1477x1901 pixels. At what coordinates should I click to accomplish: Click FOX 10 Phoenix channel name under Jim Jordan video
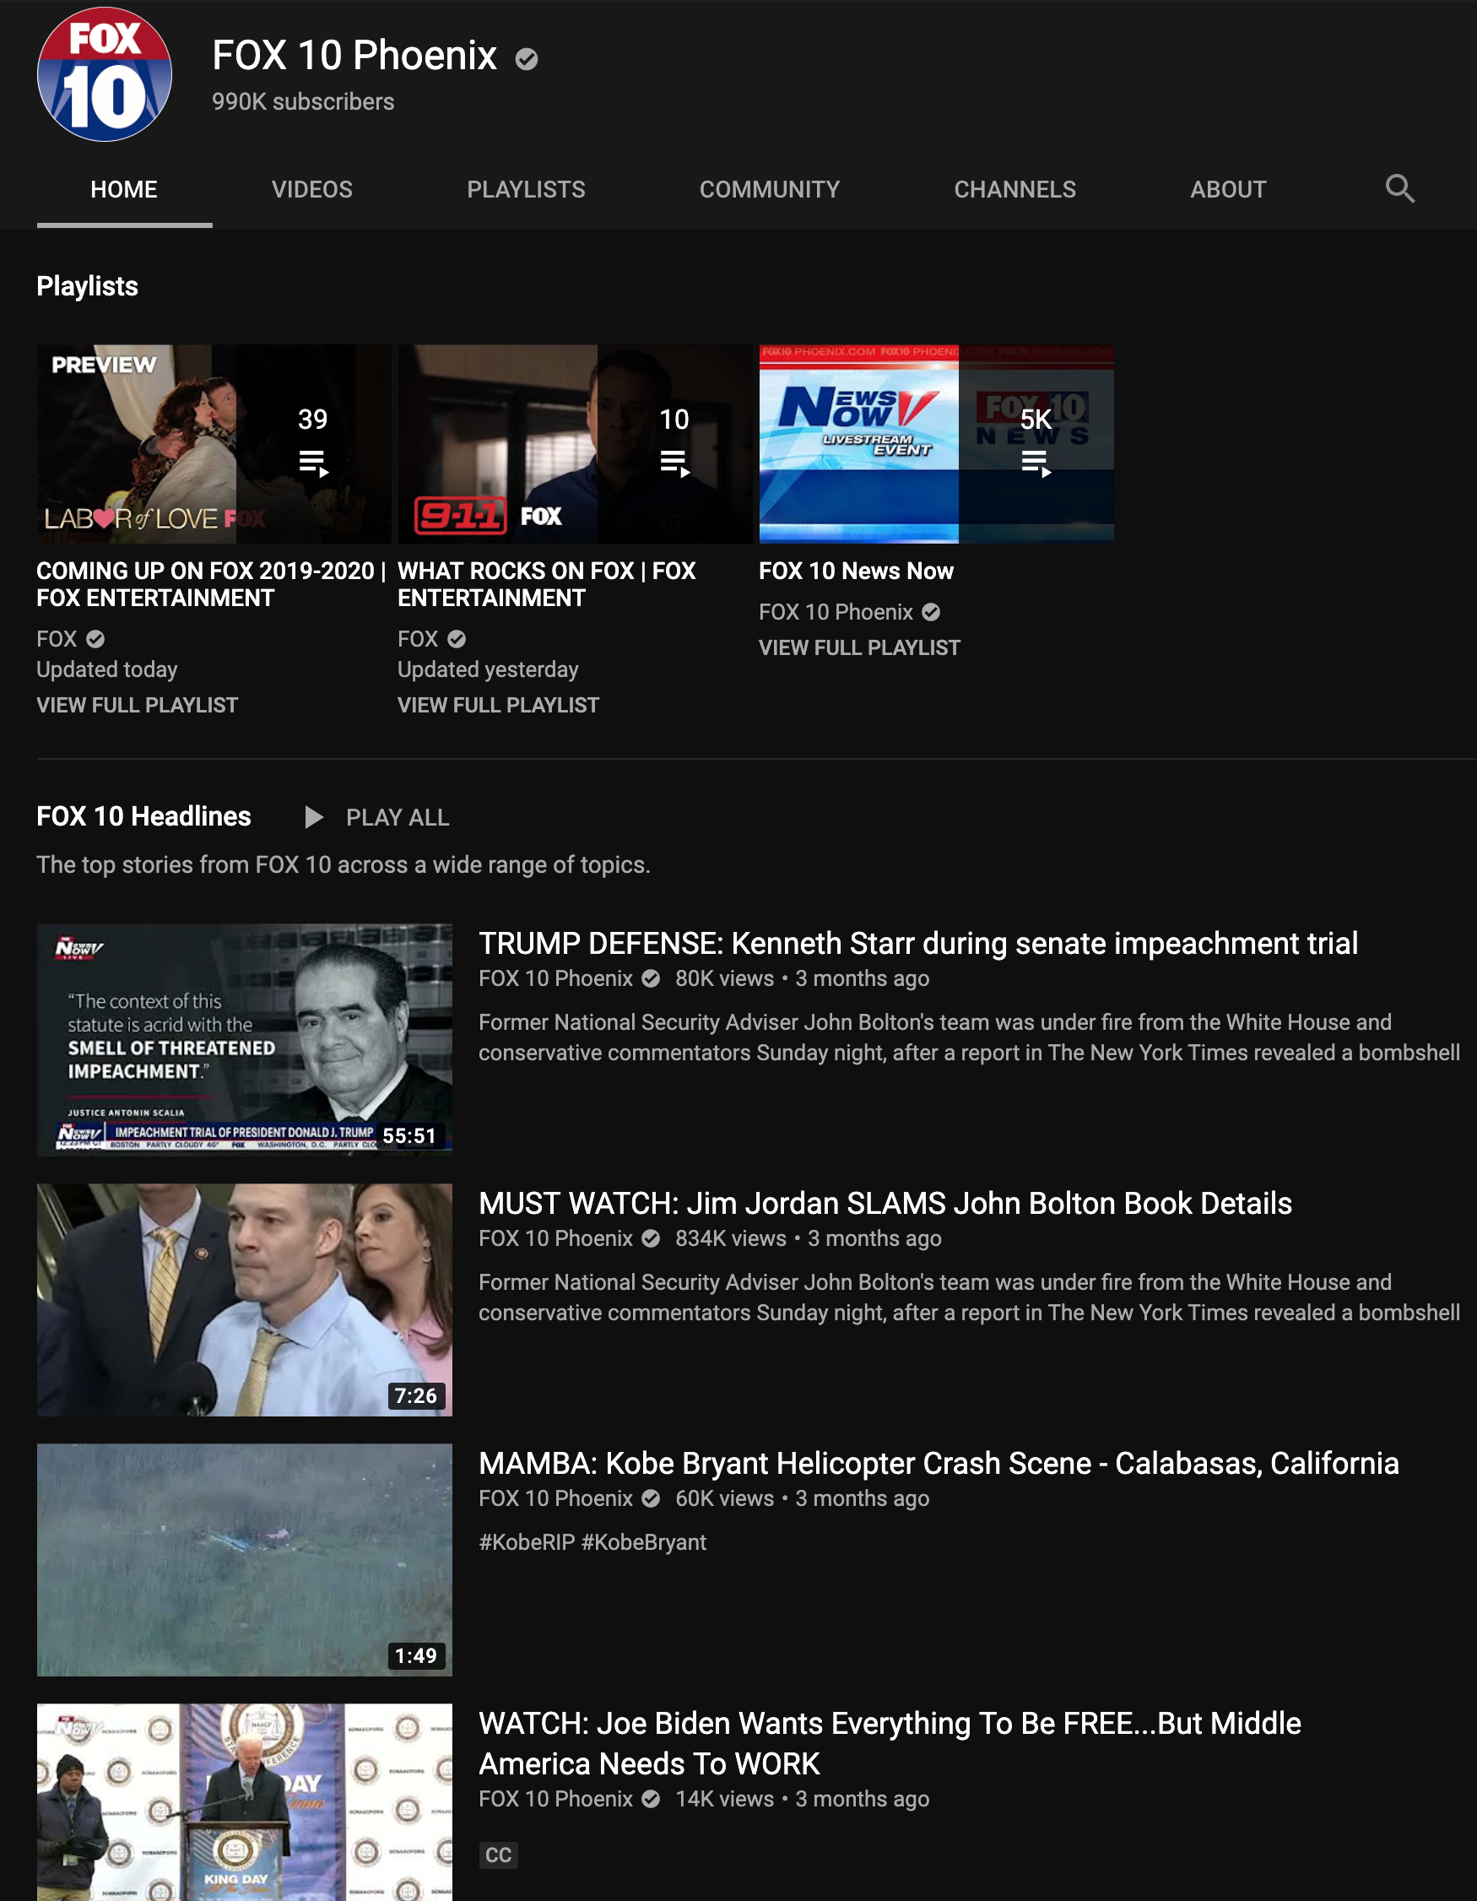coord(555,1238)
